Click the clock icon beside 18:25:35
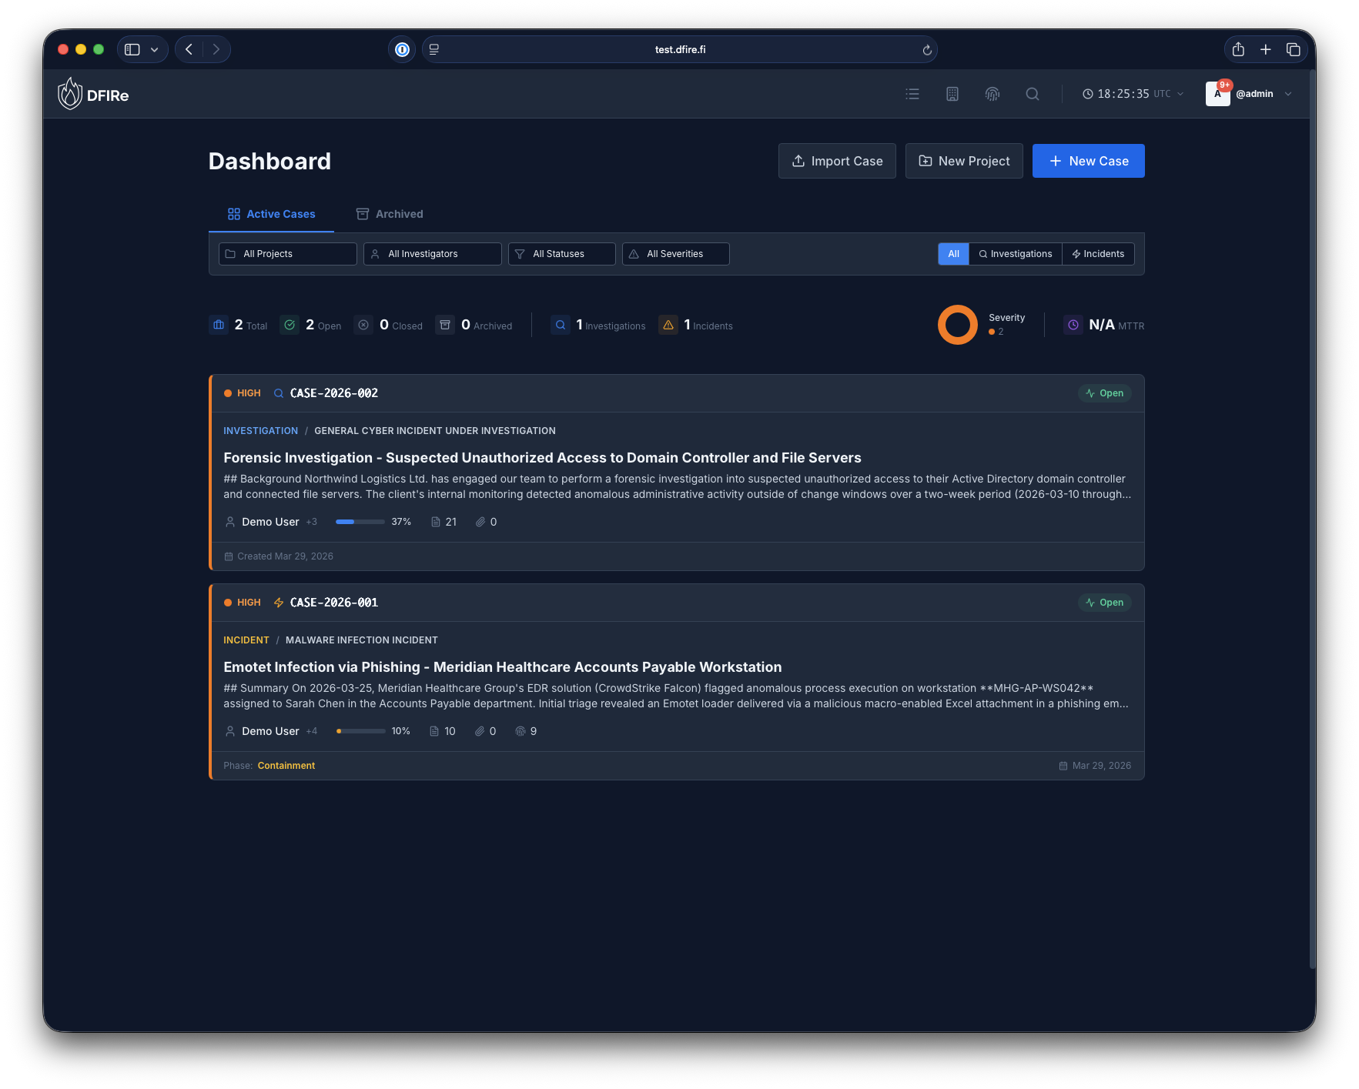Viewport: 1359px width, 1089px height. pos(1088,94)
